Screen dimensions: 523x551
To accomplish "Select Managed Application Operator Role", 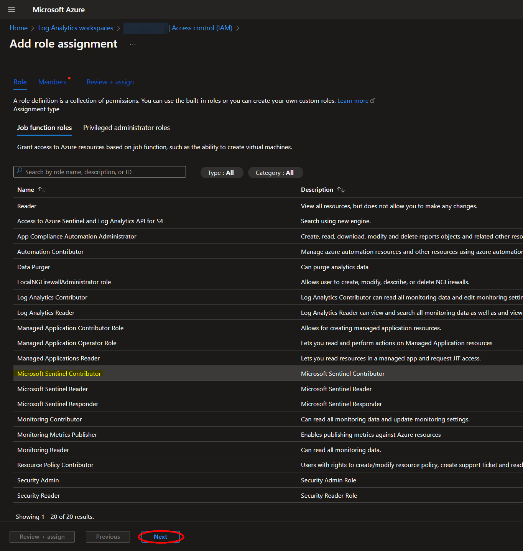I will (x=268, y=343).
